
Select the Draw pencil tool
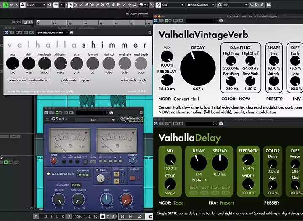click(81, 5)
